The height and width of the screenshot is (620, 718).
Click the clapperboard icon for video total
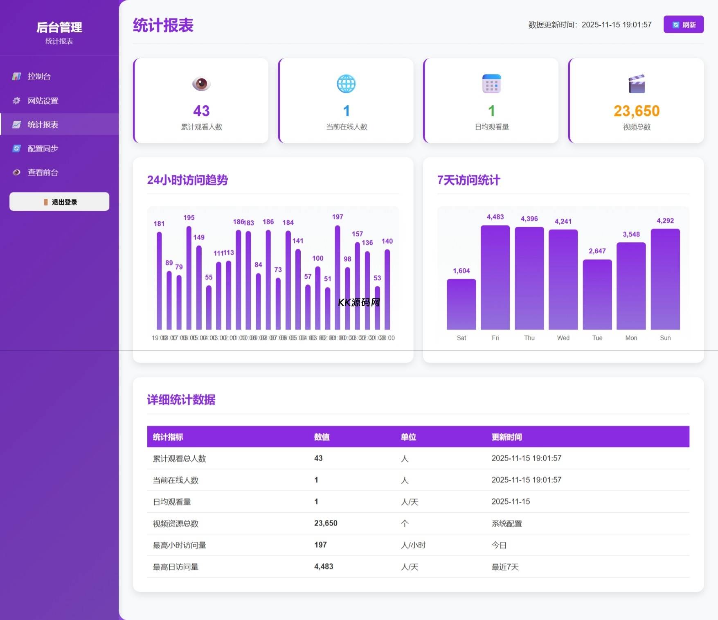tap(637, 84)
